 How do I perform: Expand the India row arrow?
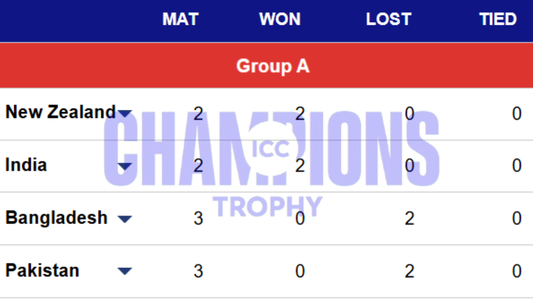pyautogui.click(x=125, y=167)
